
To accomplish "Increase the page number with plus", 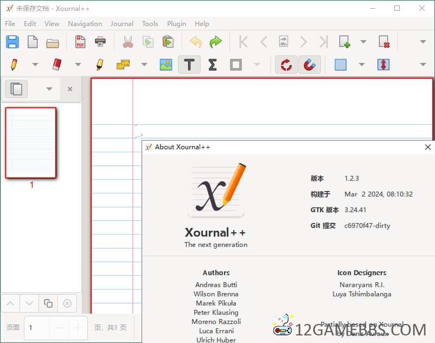I will (78, 328).
